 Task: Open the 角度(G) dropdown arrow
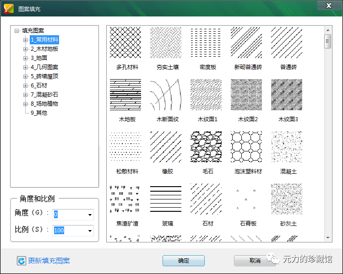[x=90, y=215]
